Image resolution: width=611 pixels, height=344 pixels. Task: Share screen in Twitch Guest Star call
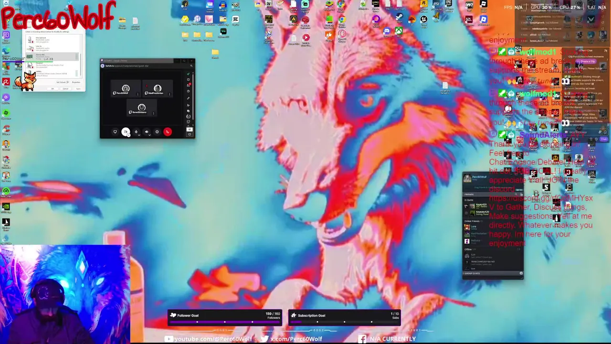click(115, 132)
